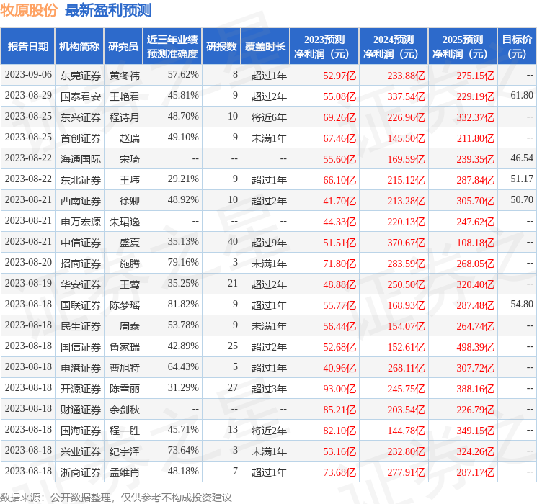This screenshot has height=504, width=537.
Task: Click the 招商证券 institution cell
Action: [x=81, y=264]
